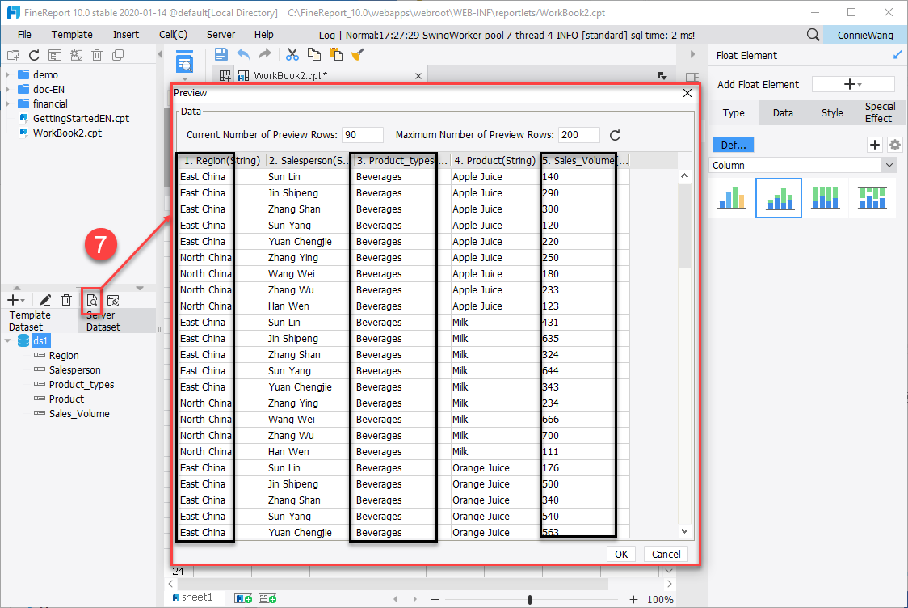
Task: Click zoom out minus at bottom bar
Action: tap(435, 599)
